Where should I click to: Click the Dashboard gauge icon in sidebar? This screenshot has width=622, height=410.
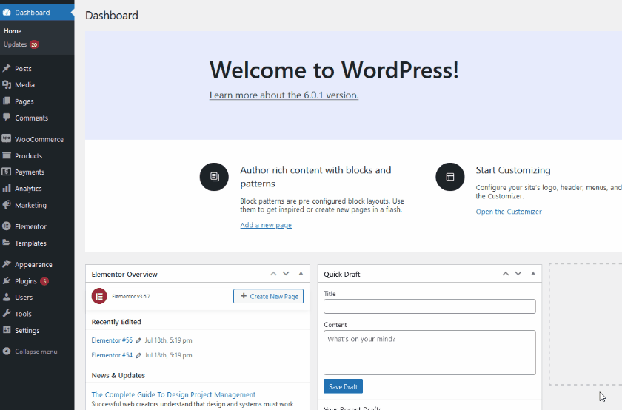pos(7,13)
